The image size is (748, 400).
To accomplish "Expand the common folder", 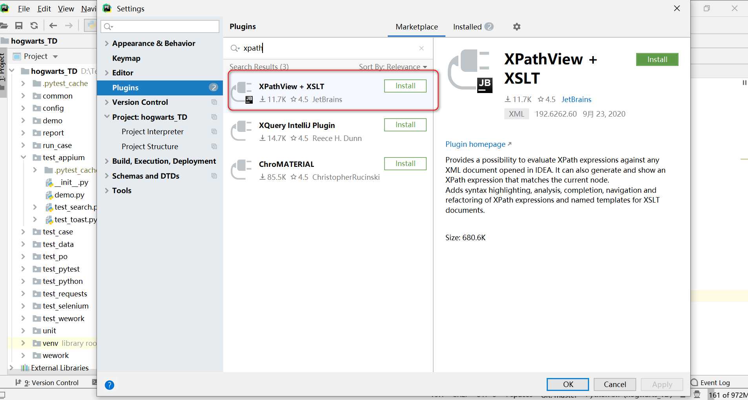I will (x=23, y=96).
